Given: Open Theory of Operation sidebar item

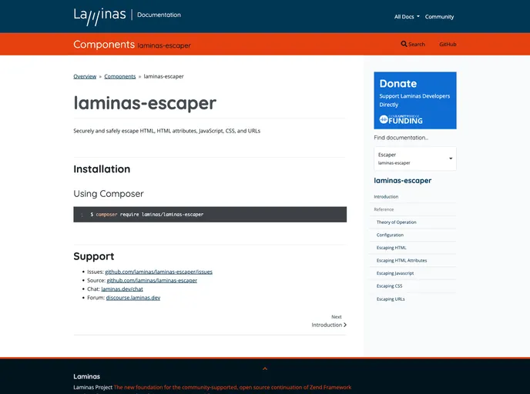Looking at the screenshot, I should click(x=396, y=222).
